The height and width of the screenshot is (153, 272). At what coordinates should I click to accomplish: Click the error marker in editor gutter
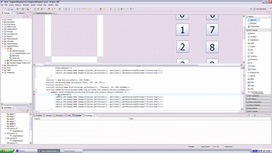[x=34, y=94]
